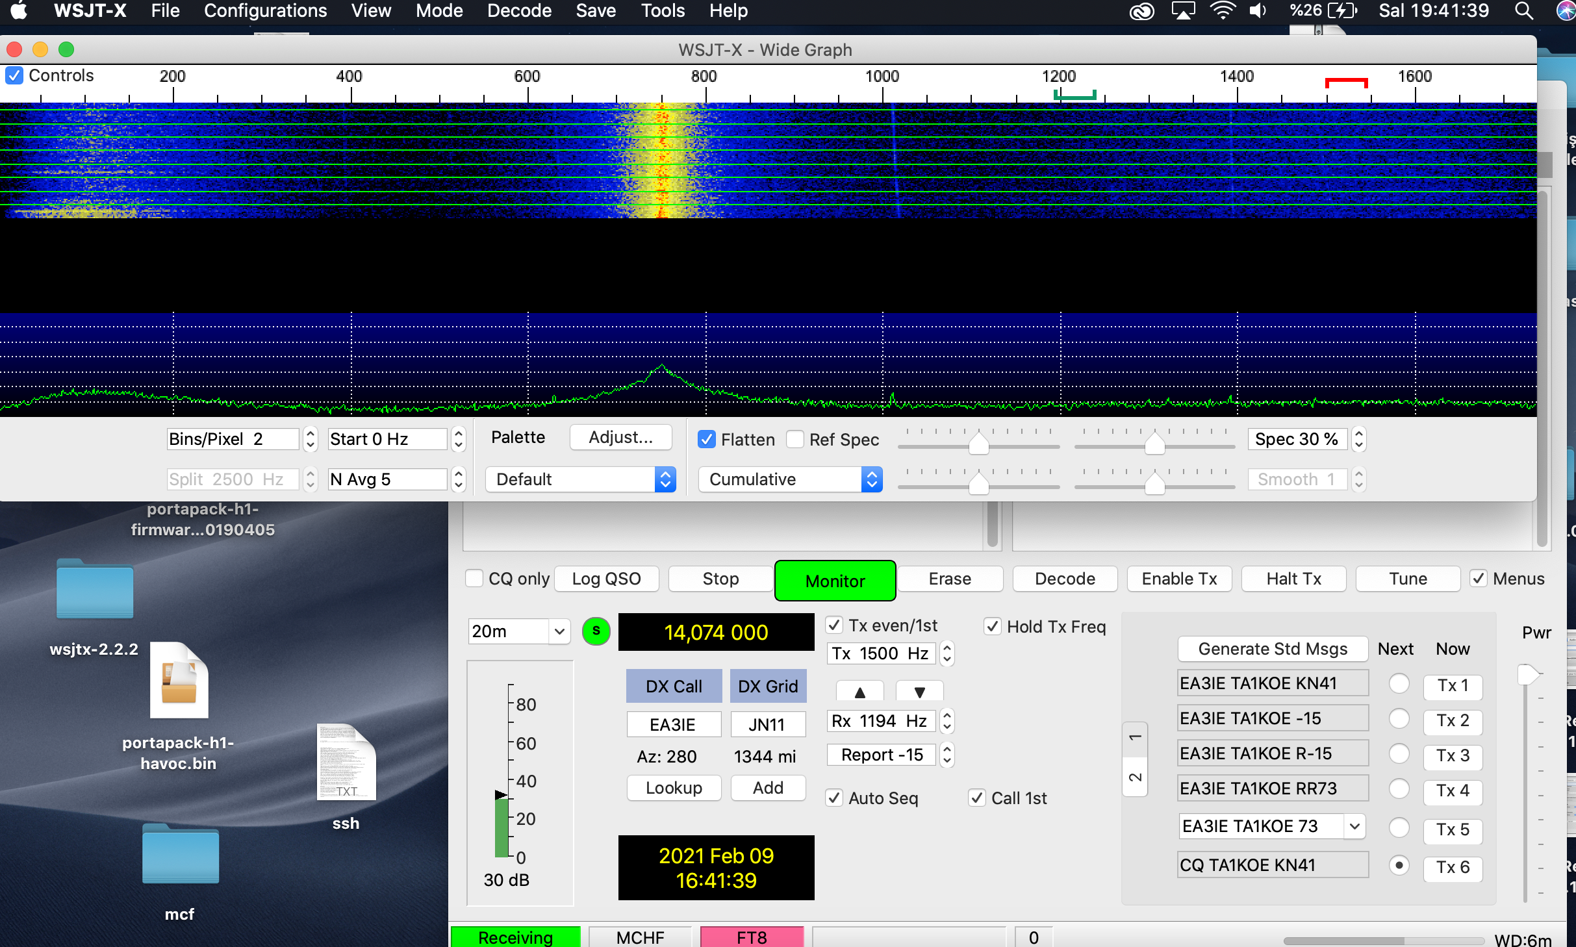Open the Help menu
Viewport: 1576px width, 947px height.
point(728,11)
